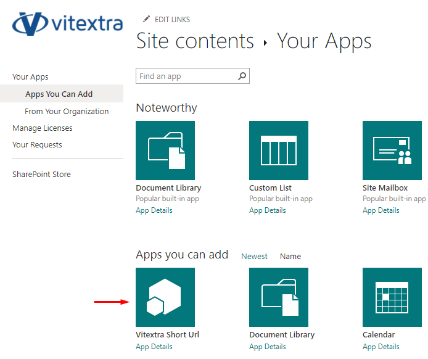Click Vitextra Short Url app tile icon
The image size is (428, 359).
pos(165,297)
